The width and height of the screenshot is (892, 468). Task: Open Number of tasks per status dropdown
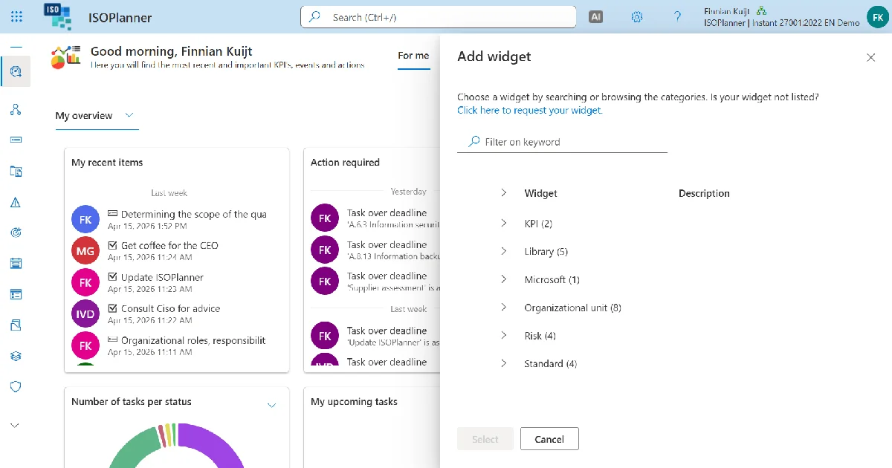point(271,405)
